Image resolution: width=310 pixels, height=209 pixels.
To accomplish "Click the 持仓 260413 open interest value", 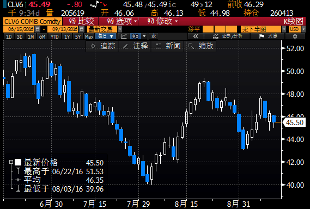I will pyautogui.click(x=282, y=13).
